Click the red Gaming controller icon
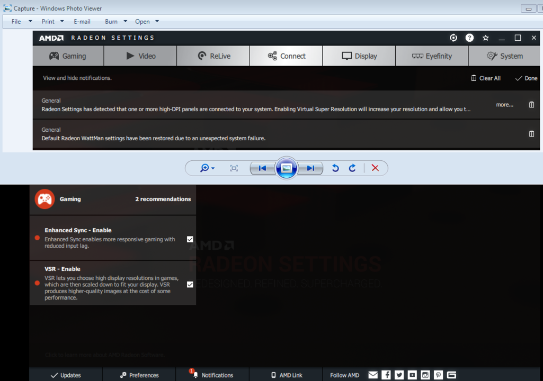 coord(44,199)
